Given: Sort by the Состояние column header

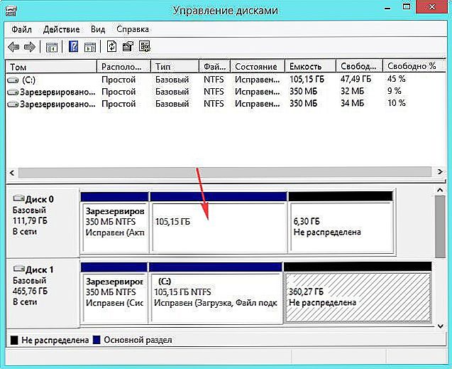Looking at the screenshot, I should 258,67.
